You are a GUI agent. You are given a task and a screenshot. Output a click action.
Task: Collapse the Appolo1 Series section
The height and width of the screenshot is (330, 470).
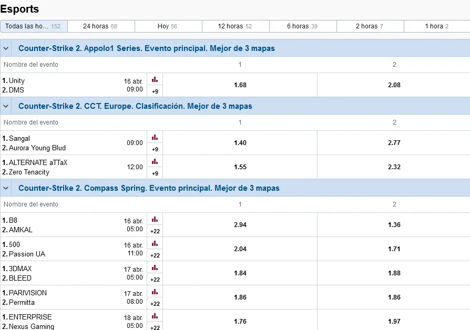[x=6, y=48]
